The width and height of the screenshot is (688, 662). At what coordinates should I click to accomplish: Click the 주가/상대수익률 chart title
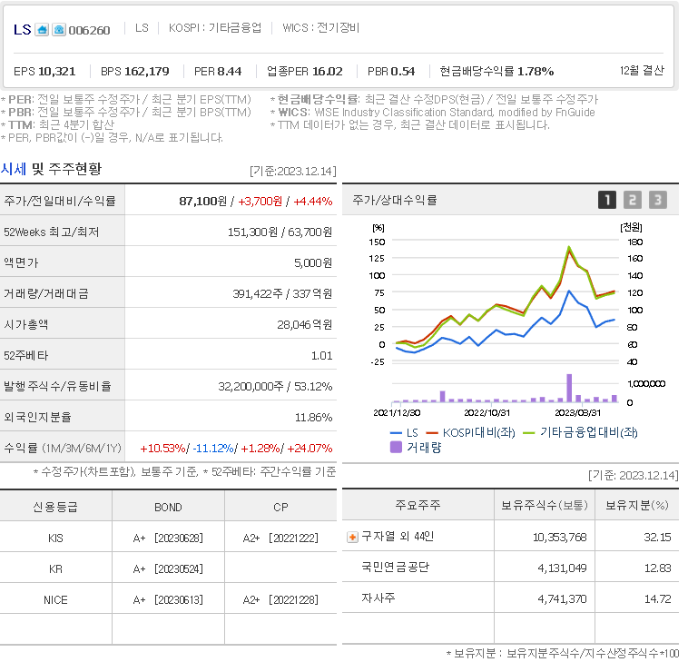click(x=395, y=200)
